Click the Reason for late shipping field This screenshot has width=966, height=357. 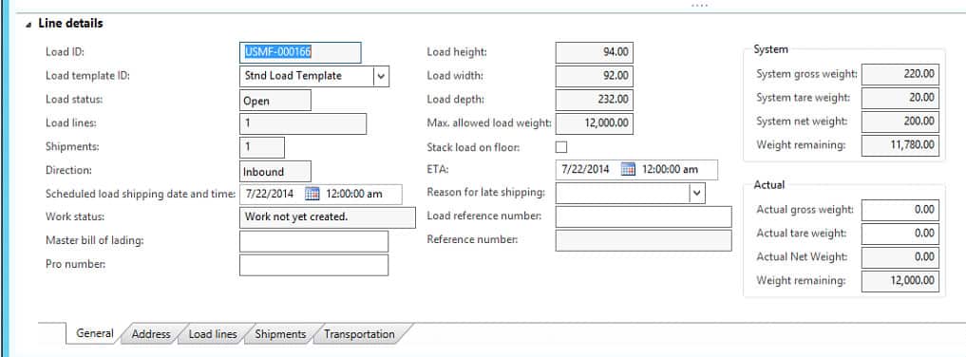(623, 193)
